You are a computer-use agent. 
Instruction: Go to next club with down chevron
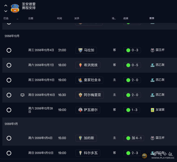pos(6,11)
